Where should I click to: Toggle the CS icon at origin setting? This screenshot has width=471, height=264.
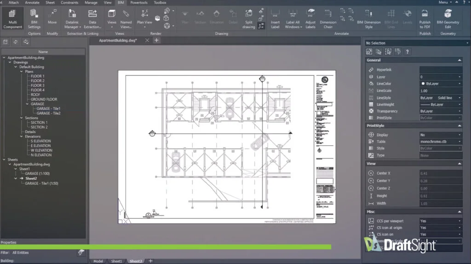(440, 228)
